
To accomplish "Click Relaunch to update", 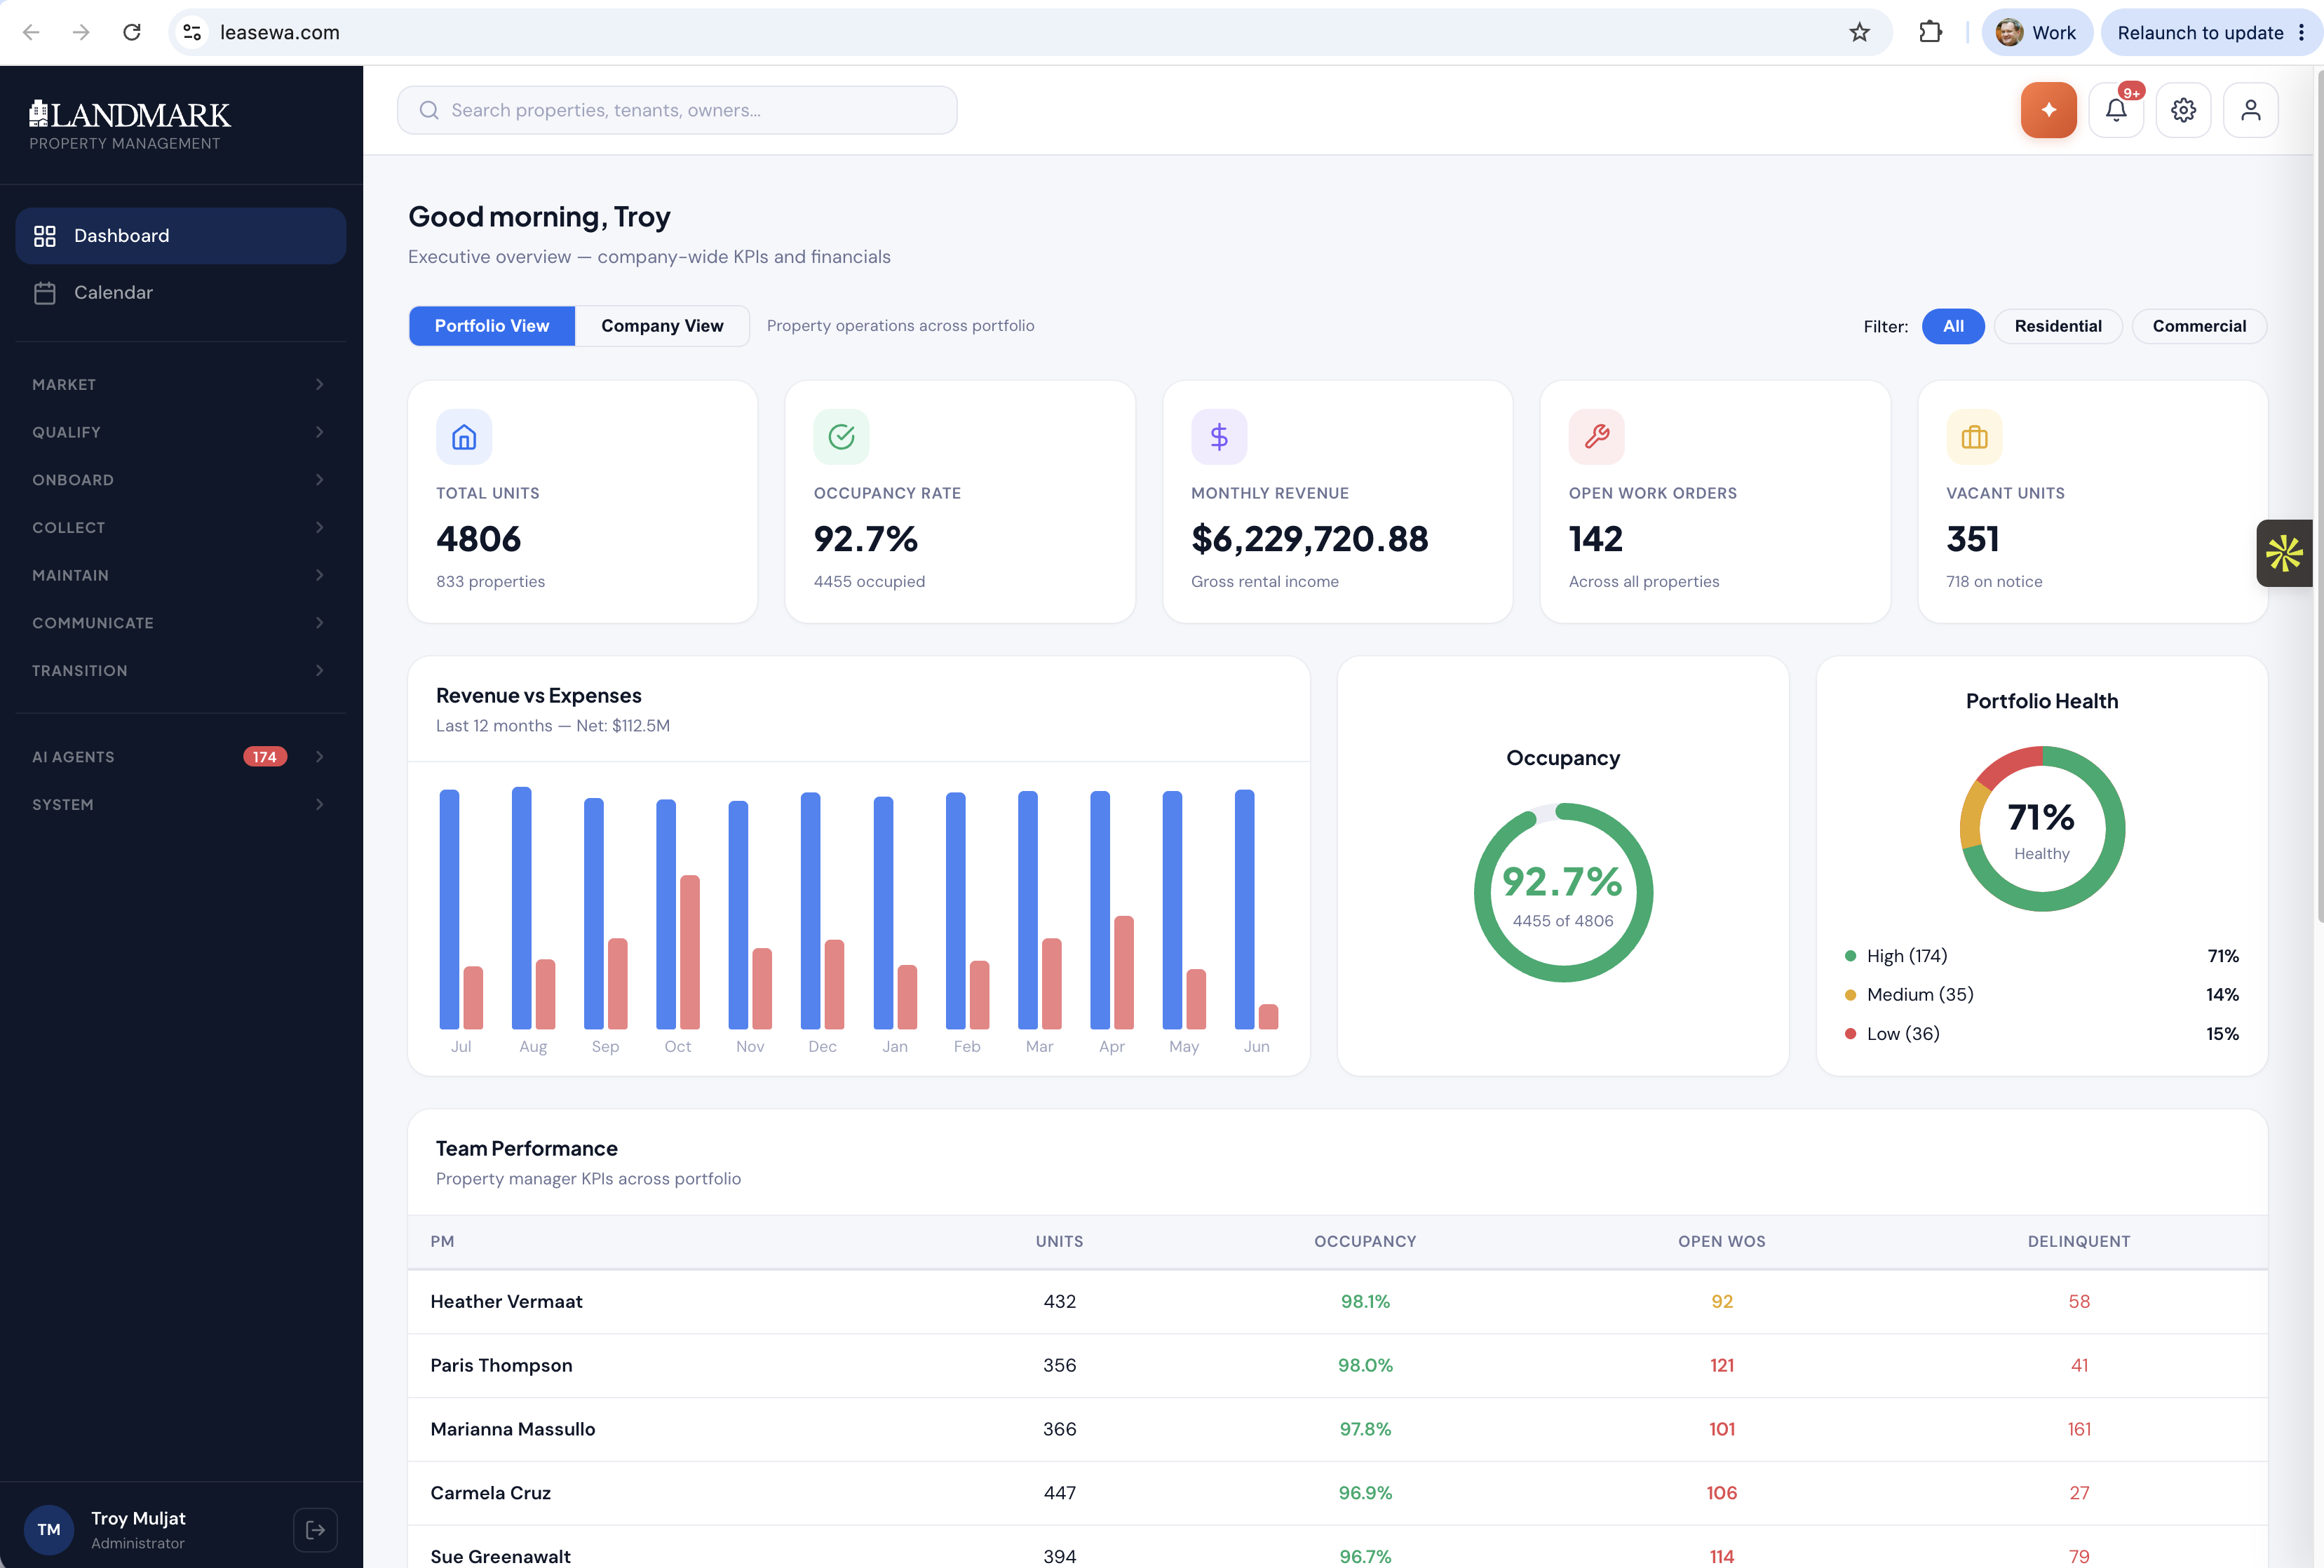I will [2200, 32].
